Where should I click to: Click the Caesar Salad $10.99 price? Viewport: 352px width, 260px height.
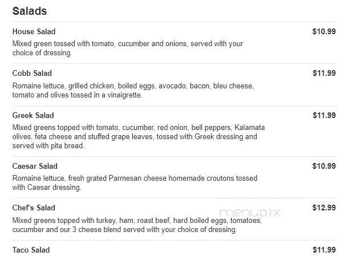tap(324, 166)
